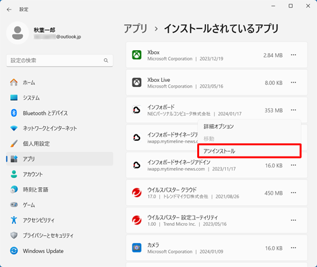Go to アプリ in the breadcrumb header
The height and width of the screenshot is (267, 317).
click(136, 29)
